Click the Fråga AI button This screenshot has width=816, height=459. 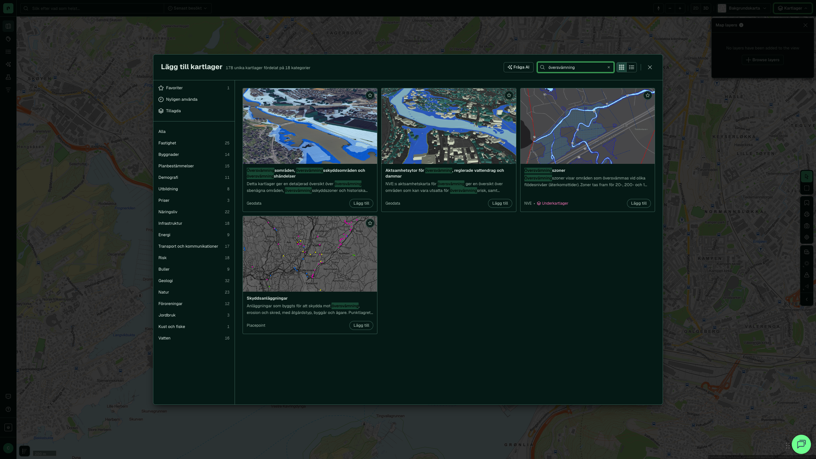pos(518,67)
